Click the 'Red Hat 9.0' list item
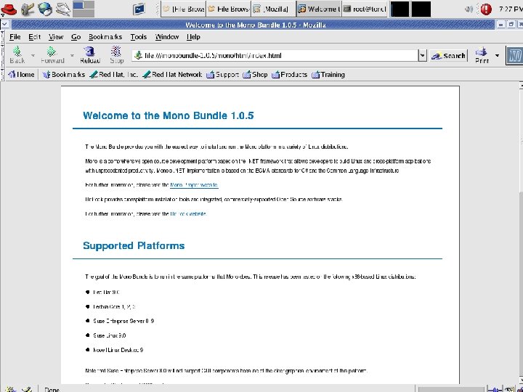 click(106, 293)
